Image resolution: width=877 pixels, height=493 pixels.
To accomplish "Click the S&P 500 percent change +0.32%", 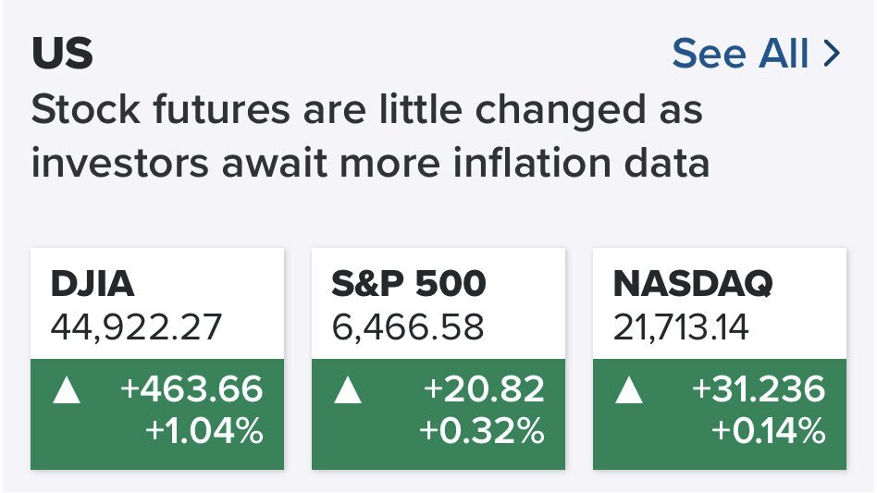I will pos(481,431).
